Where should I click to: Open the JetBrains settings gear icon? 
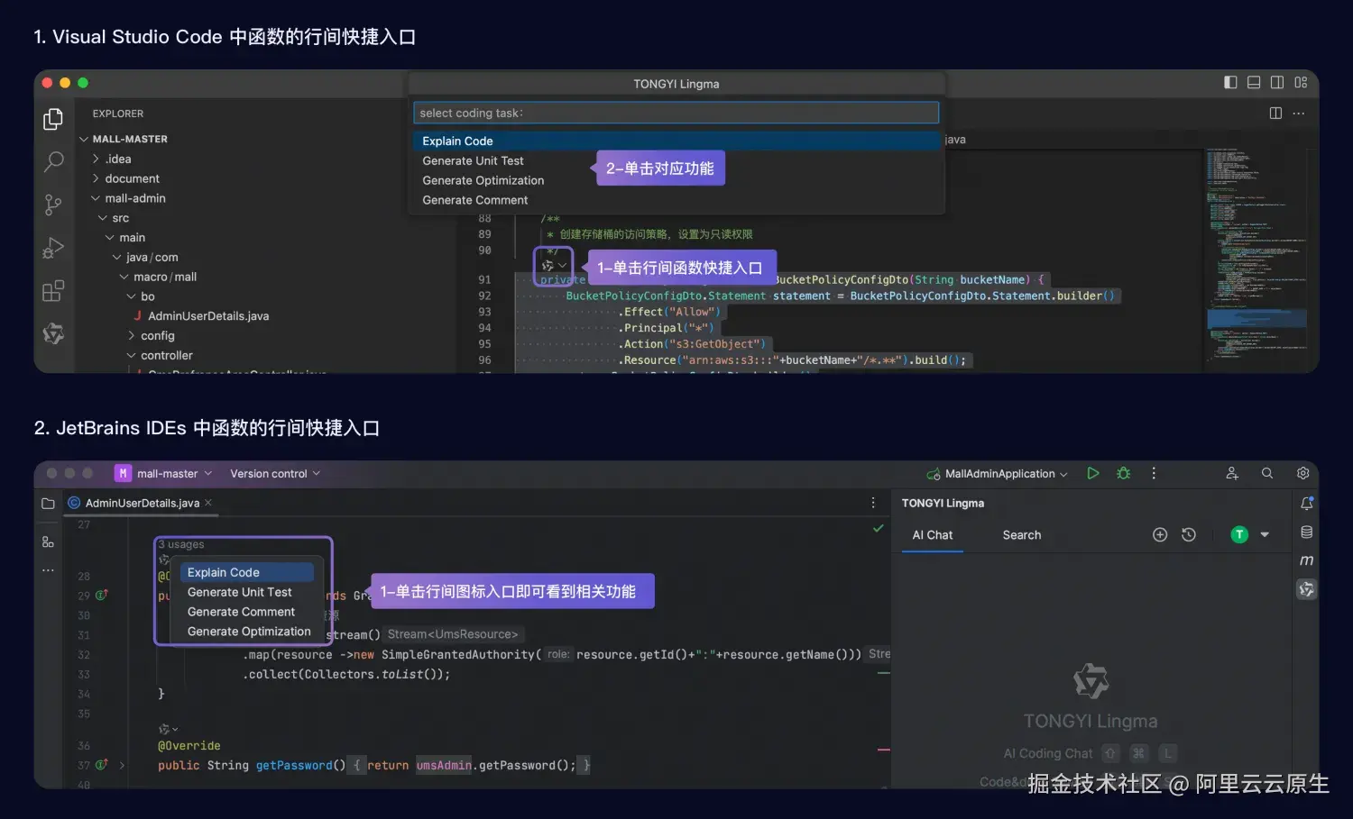[1302, 473]
